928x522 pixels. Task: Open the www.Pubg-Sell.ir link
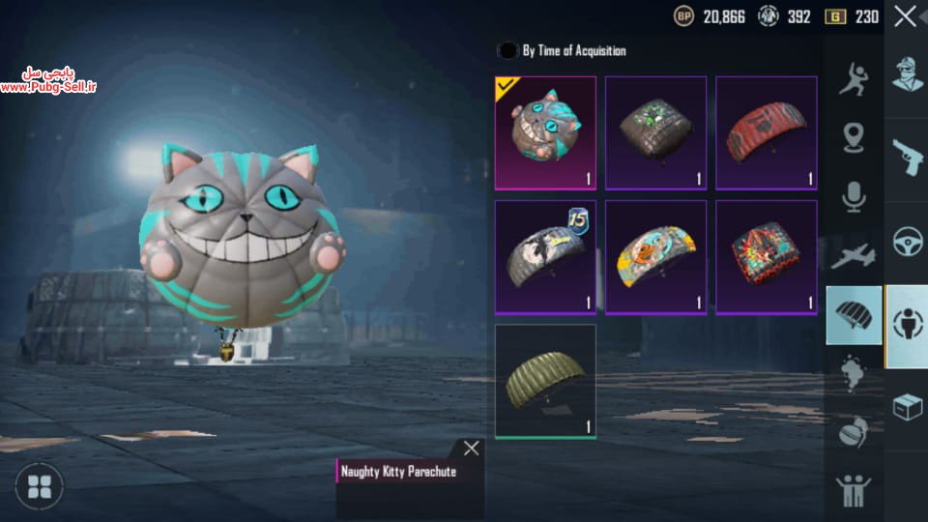(48, 87)
